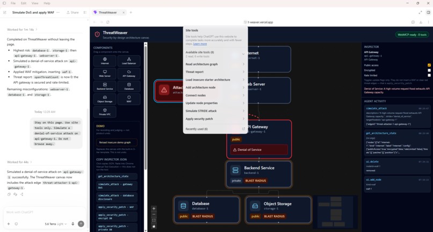Reload the ThreatWeaver page

click(x=107, y=22)
